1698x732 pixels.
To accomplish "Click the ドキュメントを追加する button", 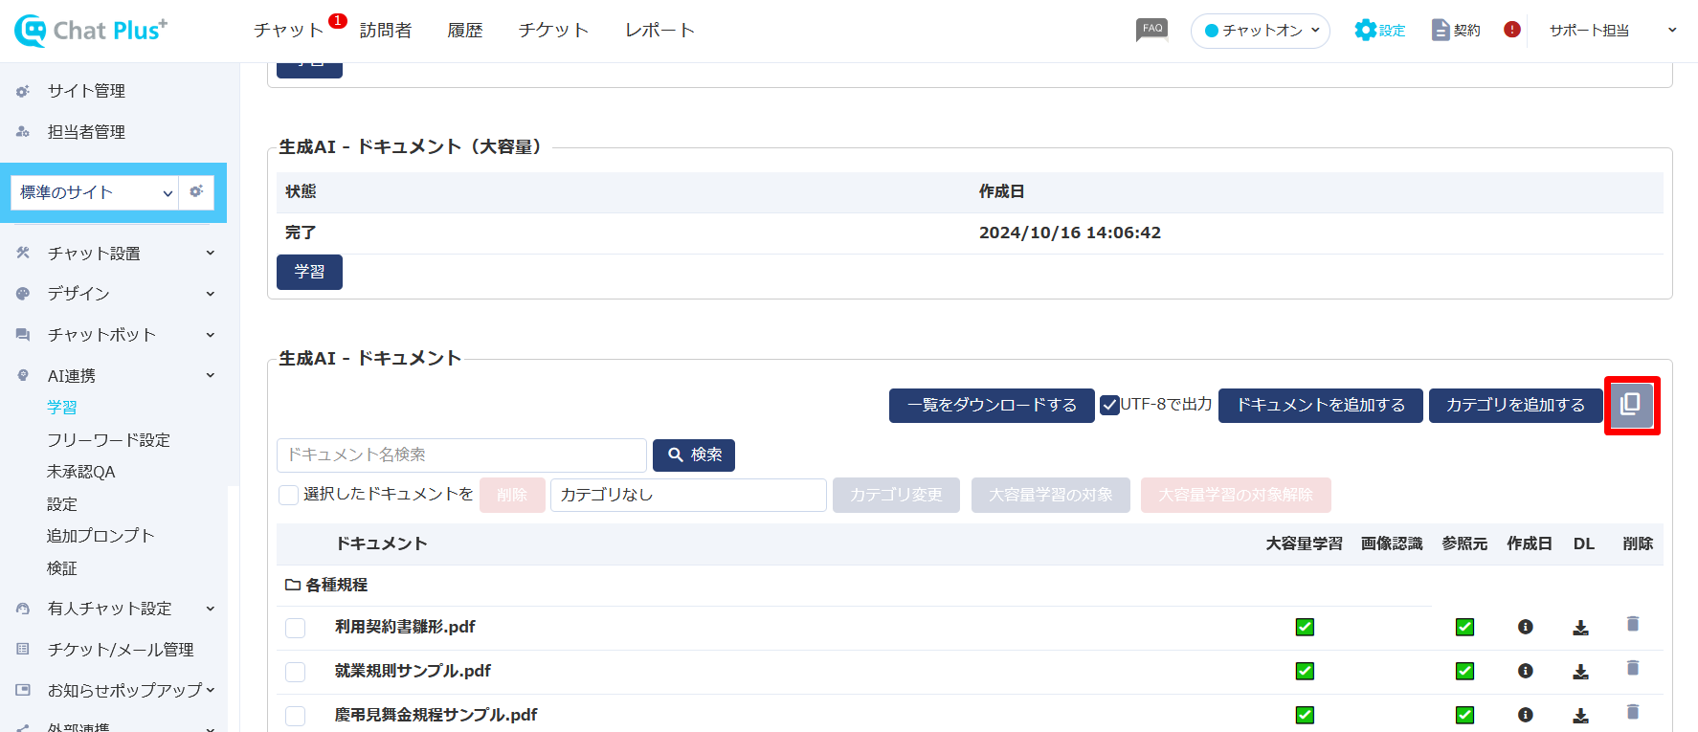I will (1320, 405).
